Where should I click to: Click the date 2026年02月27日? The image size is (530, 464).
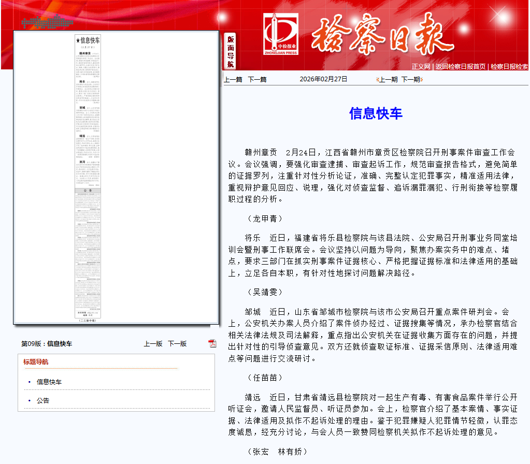(x=323, y=79)
